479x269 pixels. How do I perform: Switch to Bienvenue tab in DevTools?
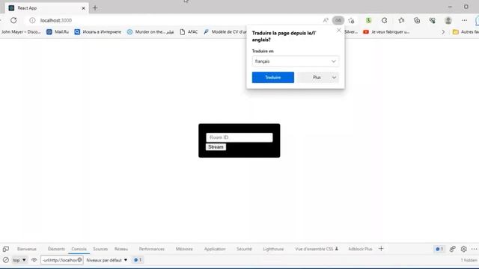27,249
